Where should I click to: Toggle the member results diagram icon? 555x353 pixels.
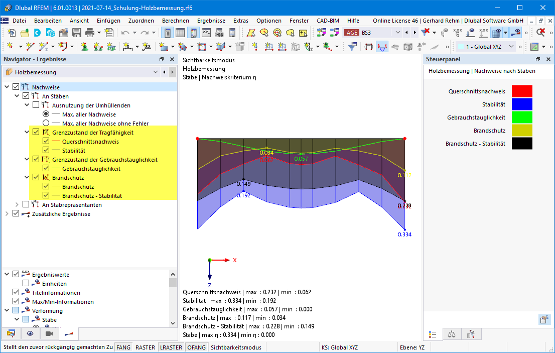pos(381,47)
